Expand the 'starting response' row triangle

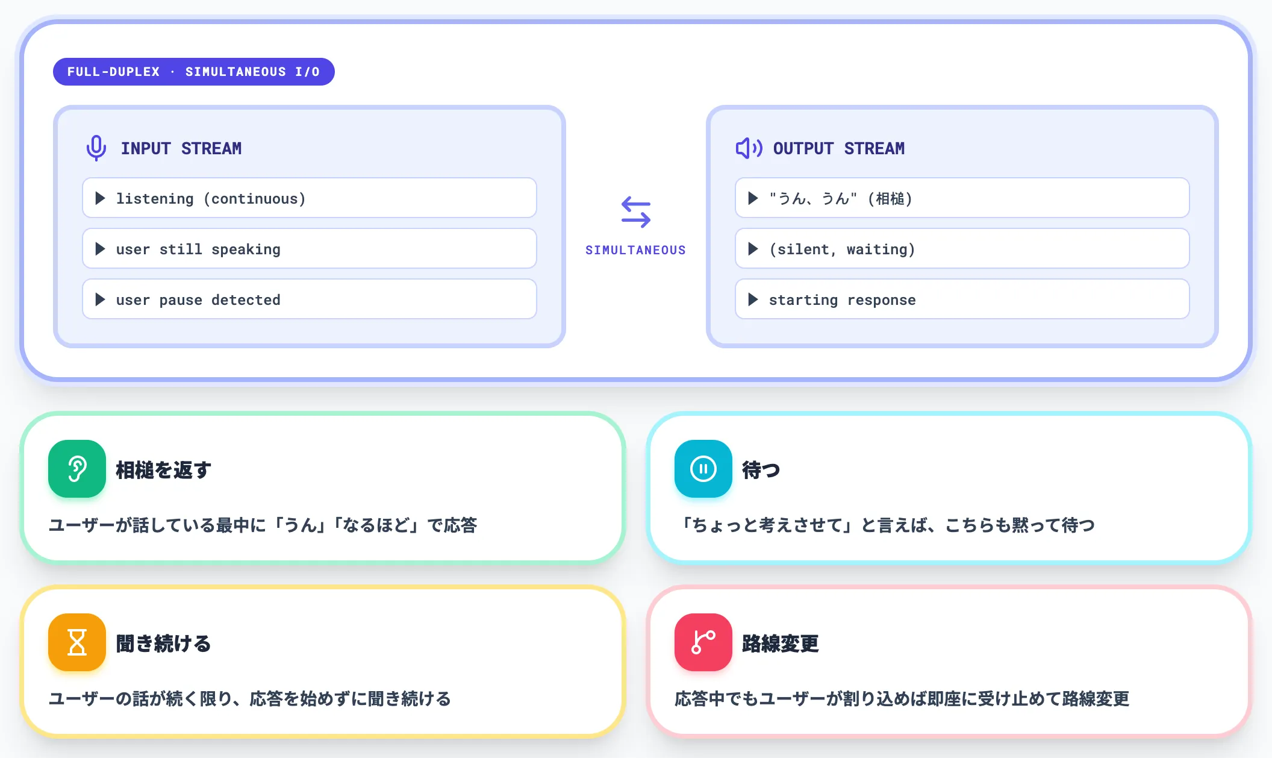pyautogui.click(x=753, y=299)
